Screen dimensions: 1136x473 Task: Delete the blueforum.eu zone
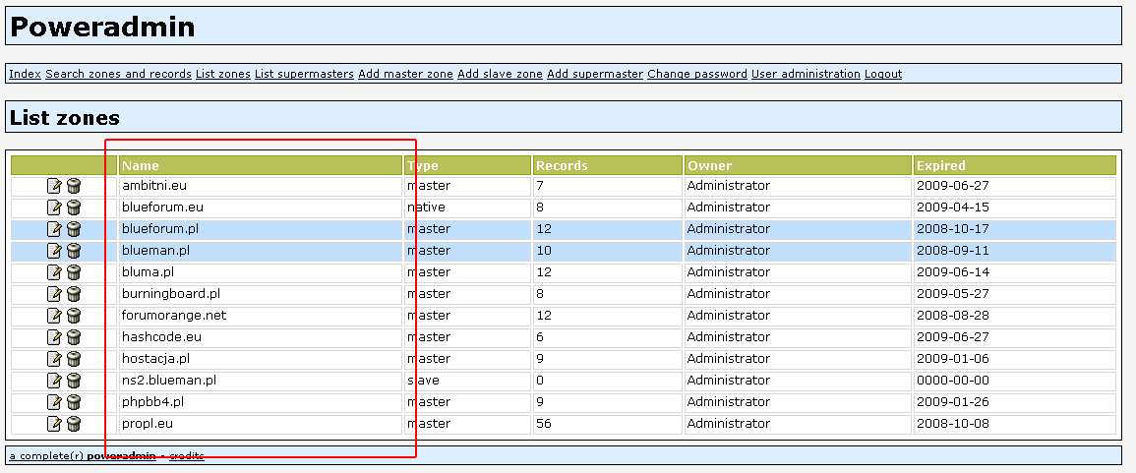73,207
